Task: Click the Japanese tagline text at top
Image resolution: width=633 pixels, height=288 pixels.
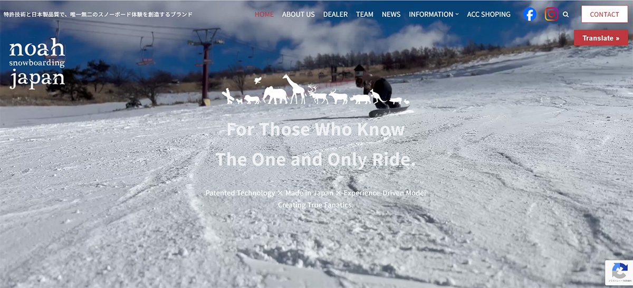Action: (98, 14)
